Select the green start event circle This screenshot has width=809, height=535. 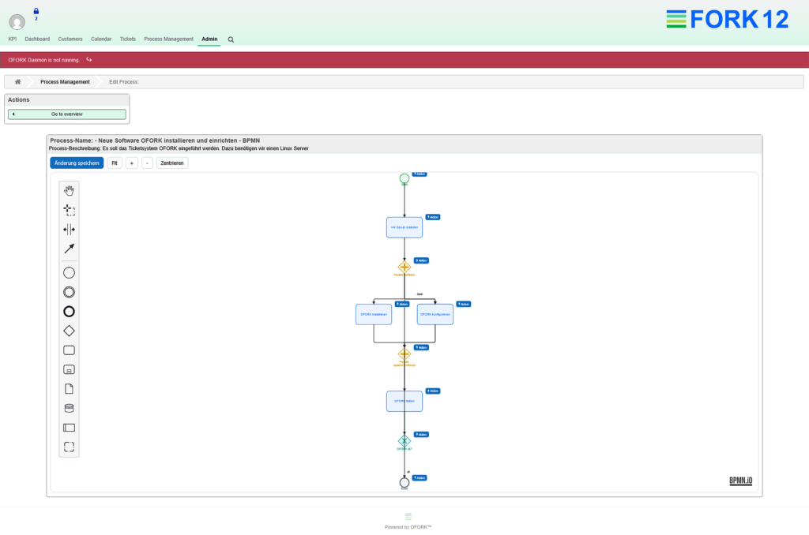404,178
